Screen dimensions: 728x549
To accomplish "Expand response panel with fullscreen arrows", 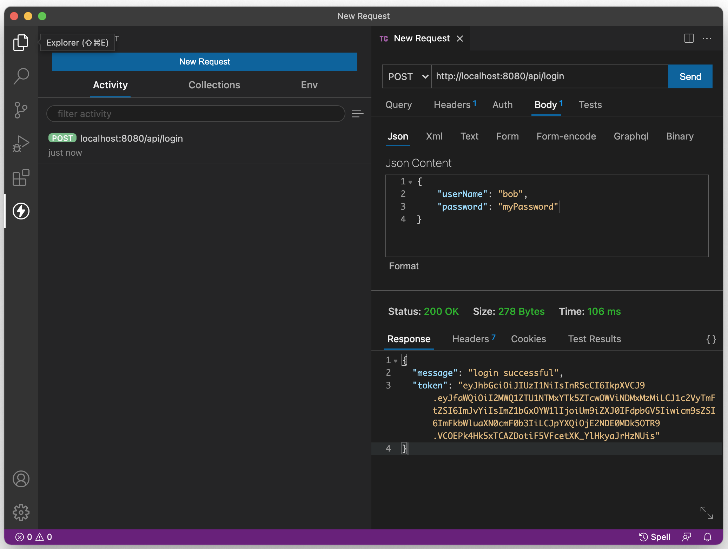I will tap(706, 513).
